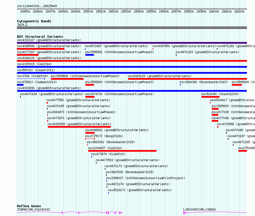The height and width of the screenshot is (216, 255).
Task: Open the esv3595689 variant label
Action: point(85,76)
